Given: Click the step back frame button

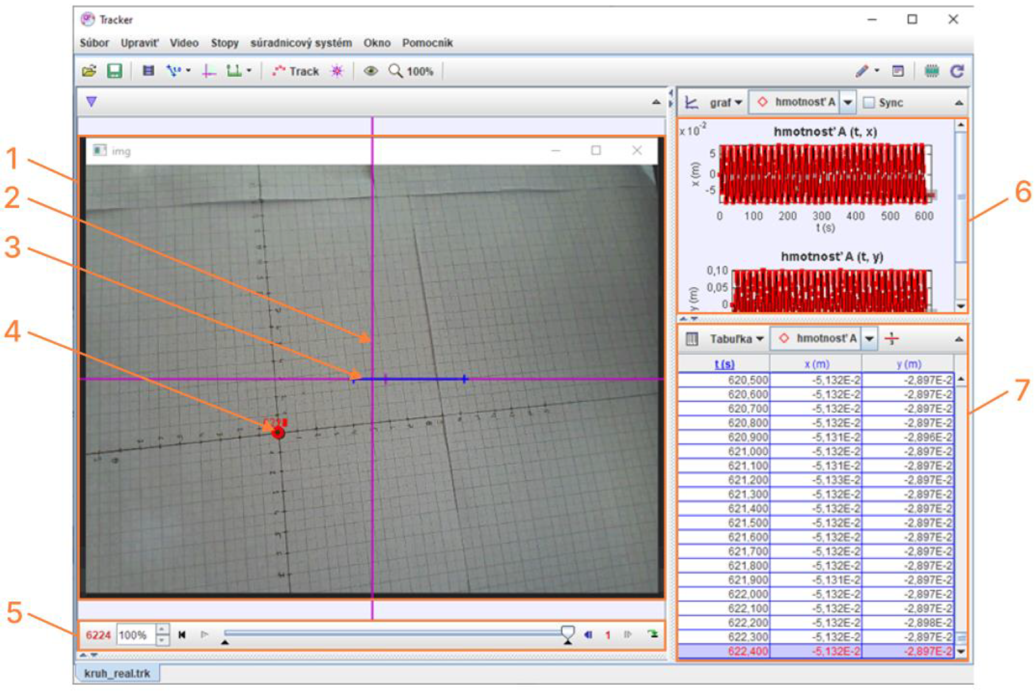Looking at the screenshot, I should tap(588, 635).
